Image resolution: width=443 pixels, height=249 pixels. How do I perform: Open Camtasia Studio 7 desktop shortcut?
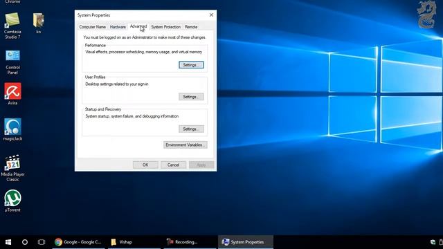[12, 26]
